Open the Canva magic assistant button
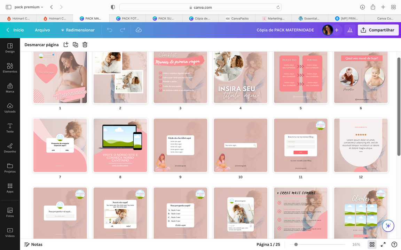Viewport: 401px width, 250px height. 388,226
